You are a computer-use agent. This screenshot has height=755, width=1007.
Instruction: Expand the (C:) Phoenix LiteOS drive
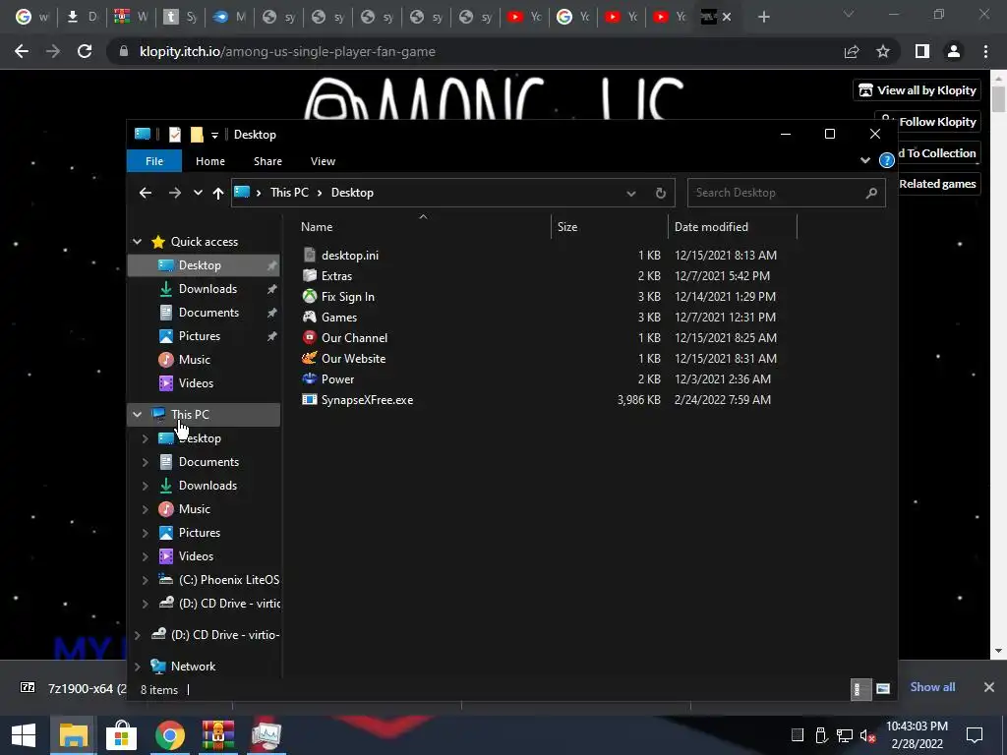click(146, 580)
